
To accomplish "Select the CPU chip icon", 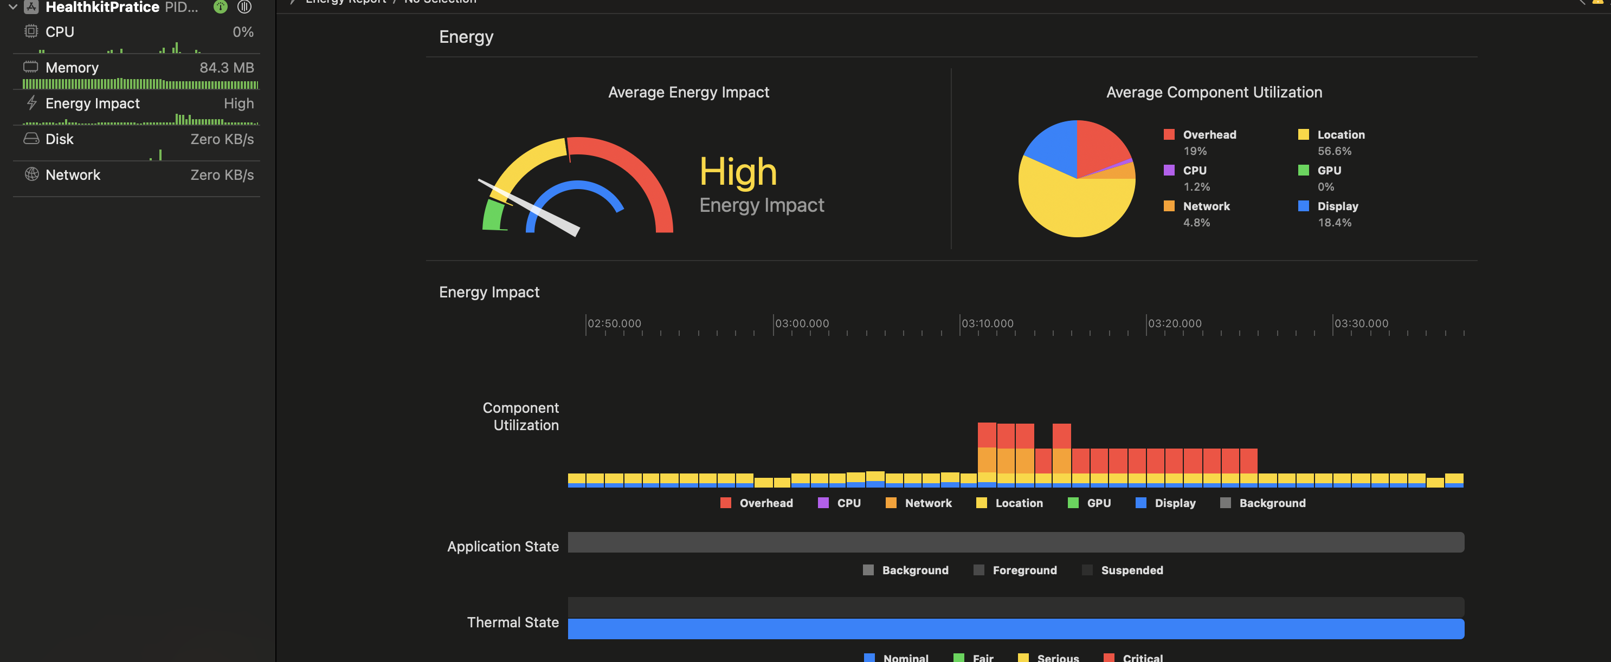I will coord(31,31).
